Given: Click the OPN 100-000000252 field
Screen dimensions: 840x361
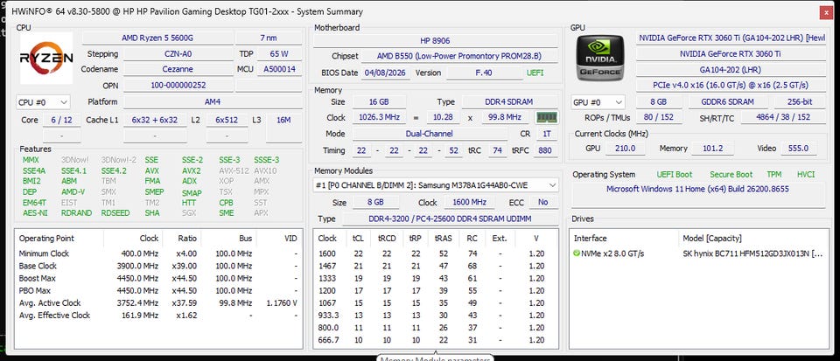Looking at the screenshot, I should (178, 86).
